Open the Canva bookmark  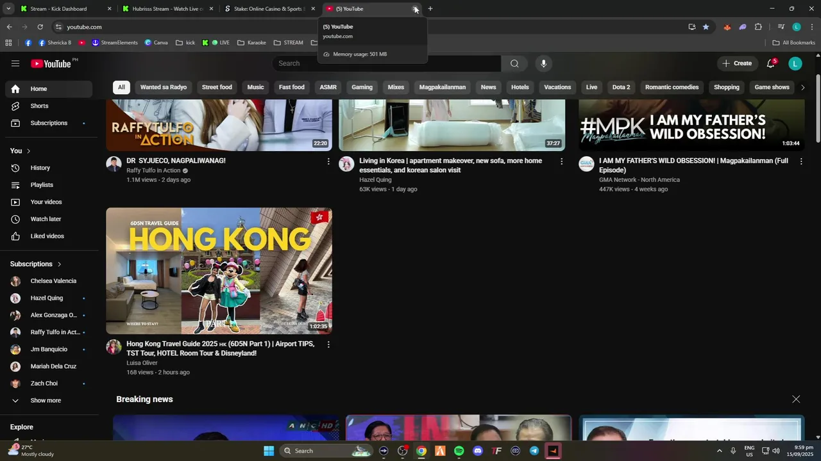[156, 43]
